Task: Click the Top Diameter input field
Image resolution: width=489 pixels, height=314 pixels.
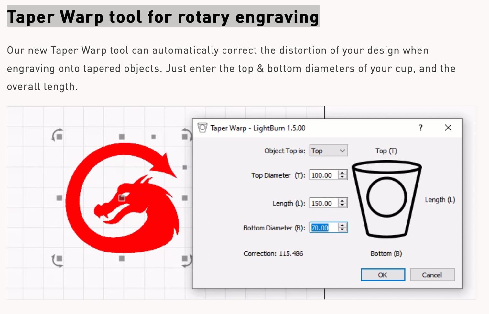Action: point(324,175)
